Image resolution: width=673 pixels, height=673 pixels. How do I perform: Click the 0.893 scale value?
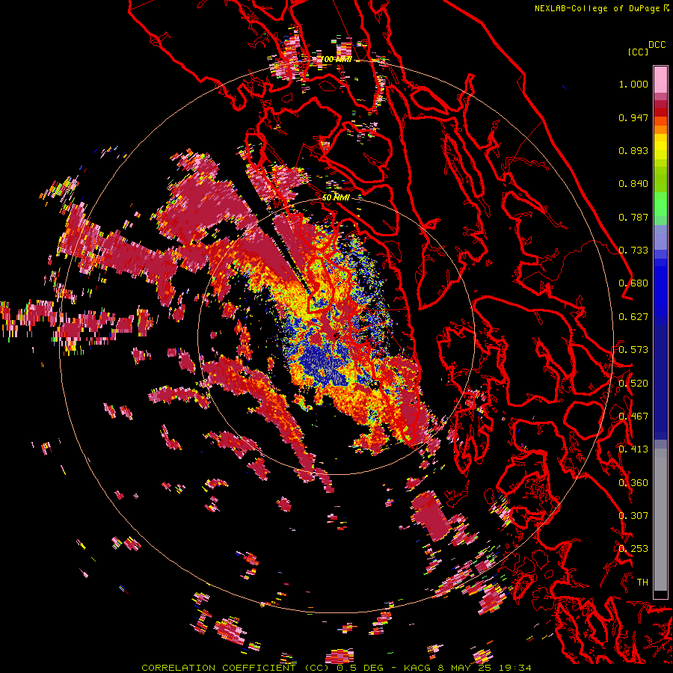[633, 150]
